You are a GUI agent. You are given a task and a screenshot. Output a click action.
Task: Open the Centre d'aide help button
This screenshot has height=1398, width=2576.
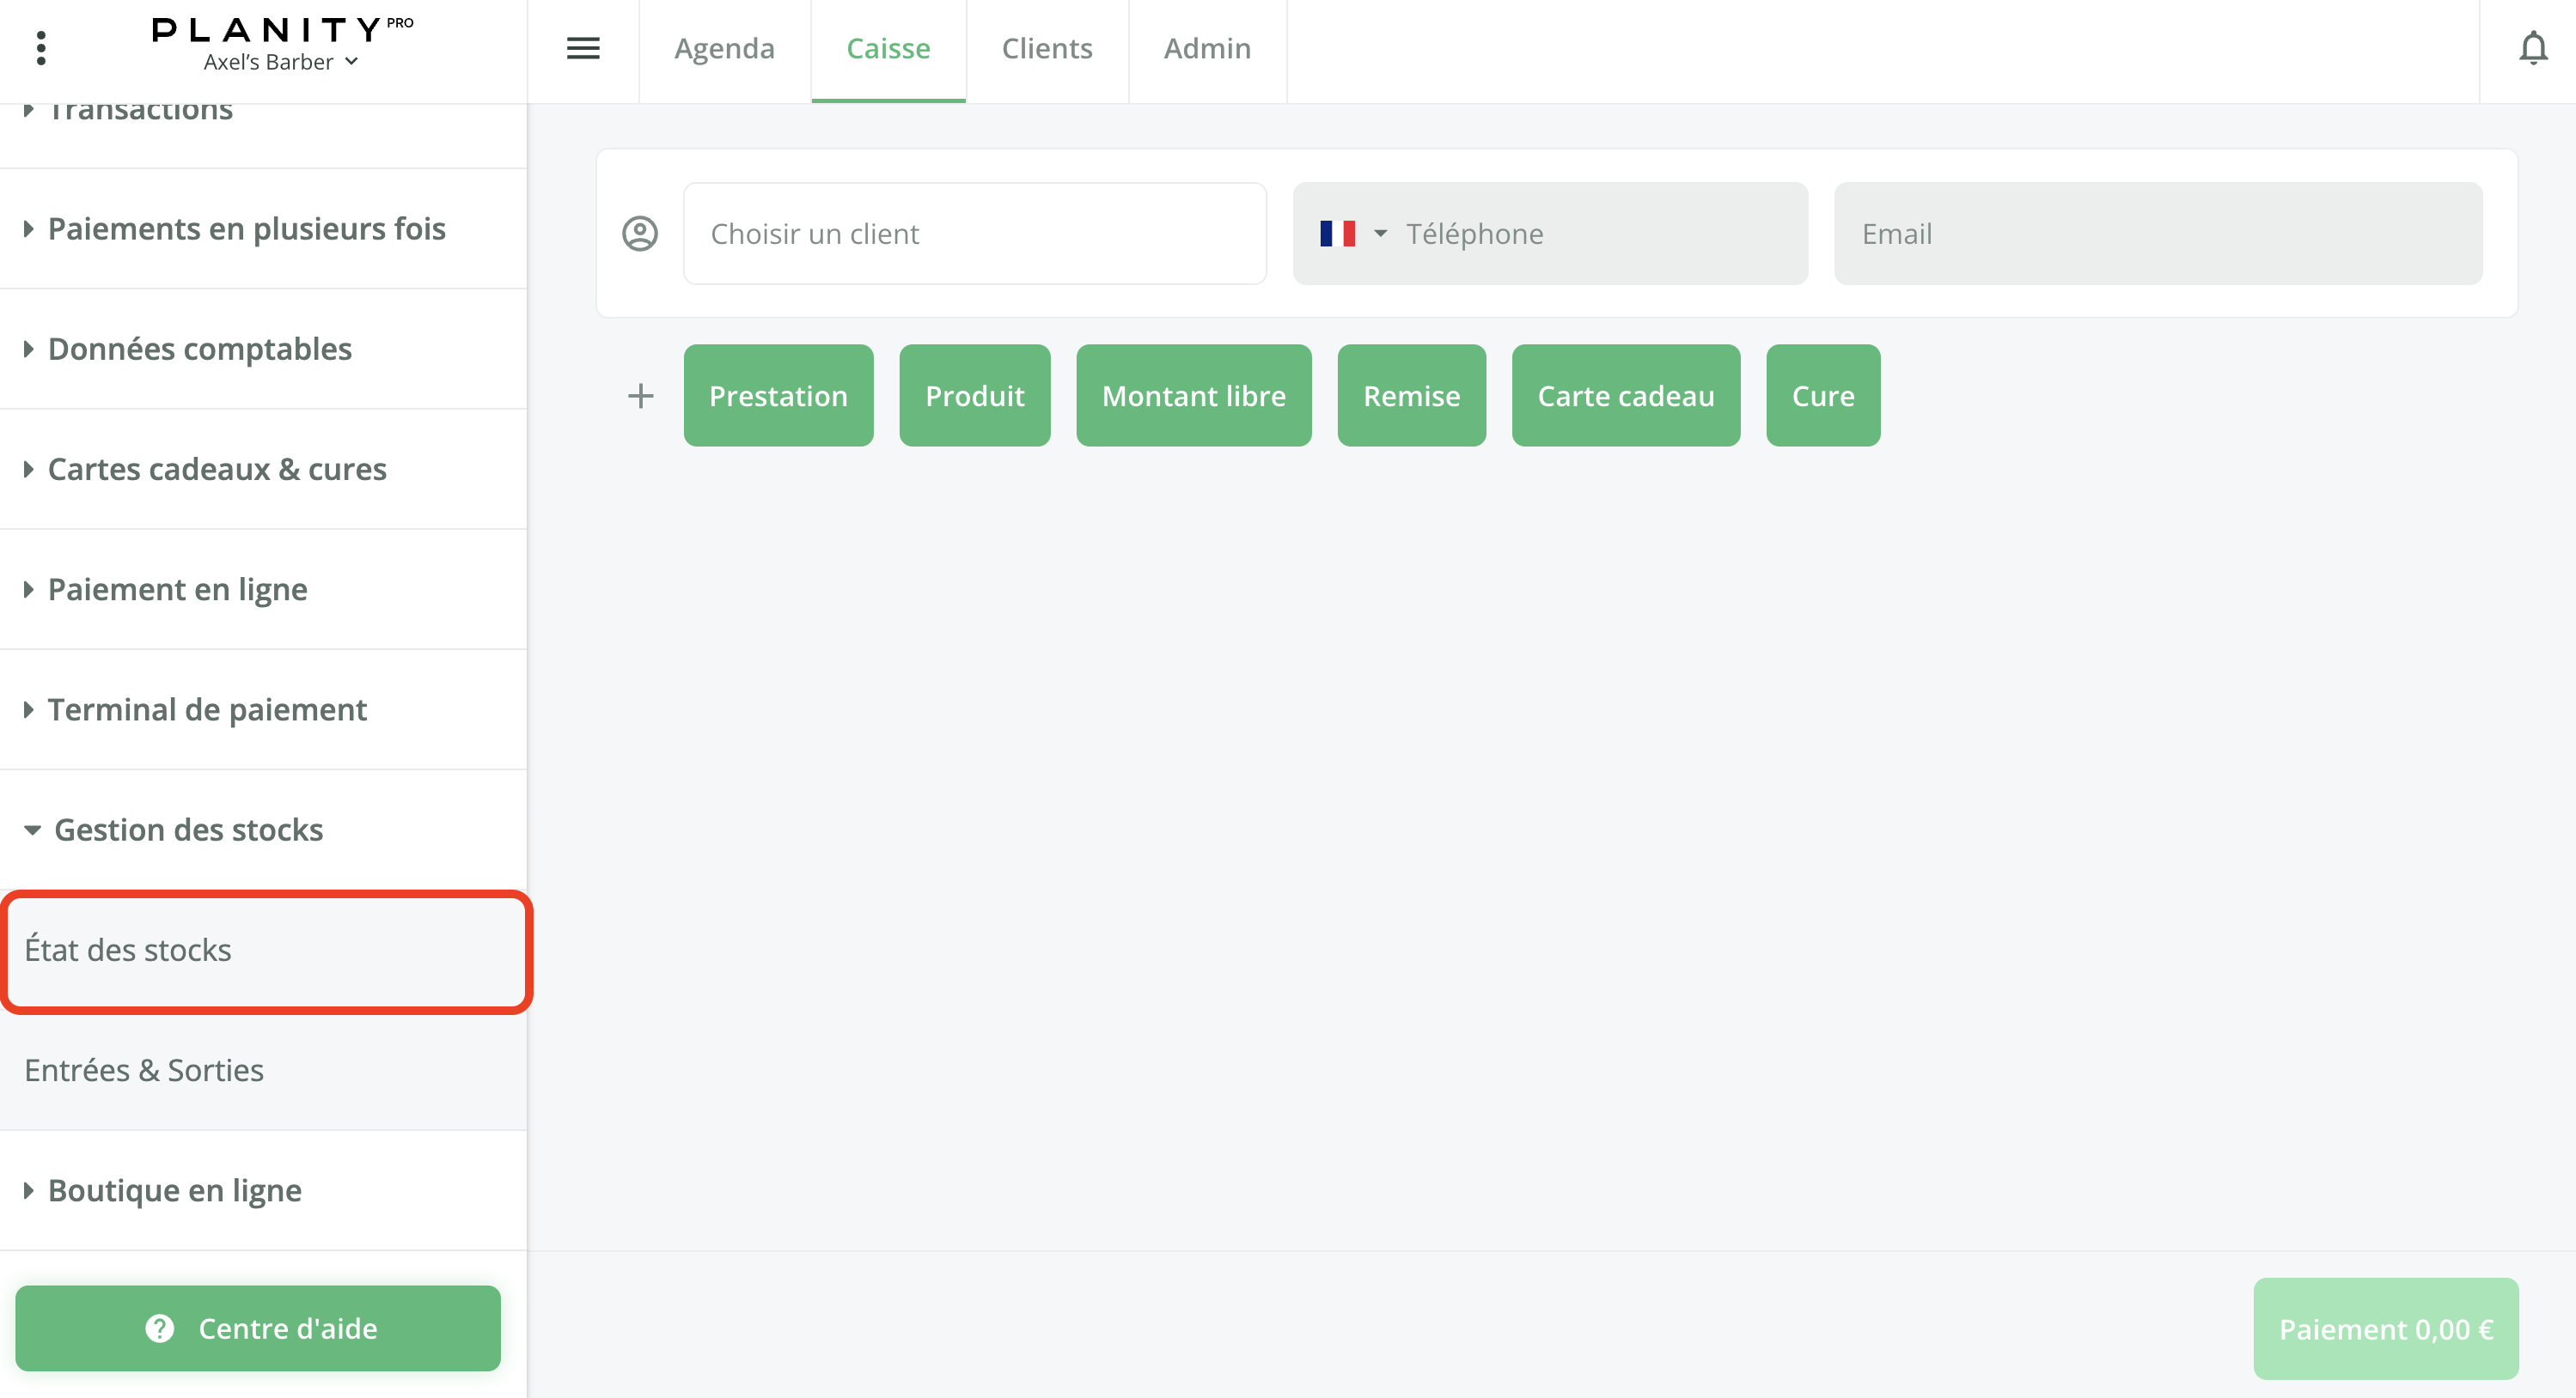(x=258, y=1328)
